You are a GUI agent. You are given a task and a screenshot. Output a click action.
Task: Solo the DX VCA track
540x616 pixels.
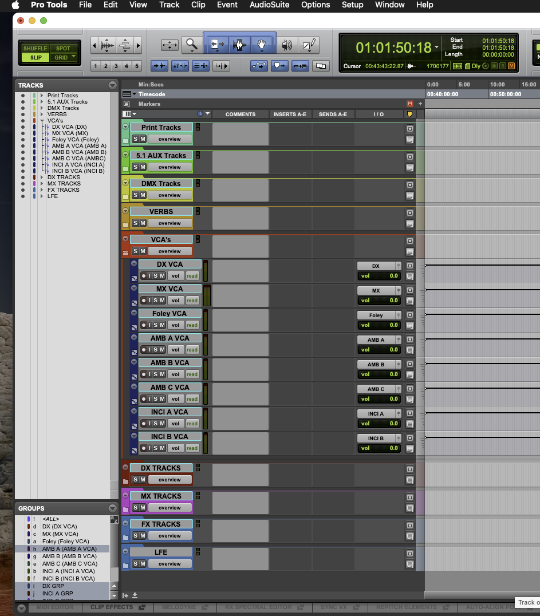click(156, 276)
